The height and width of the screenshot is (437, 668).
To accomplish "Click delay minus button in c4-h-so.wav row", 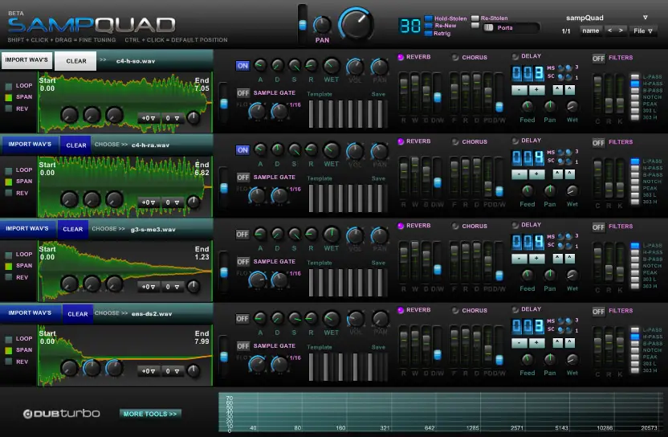I will point(519,90).
